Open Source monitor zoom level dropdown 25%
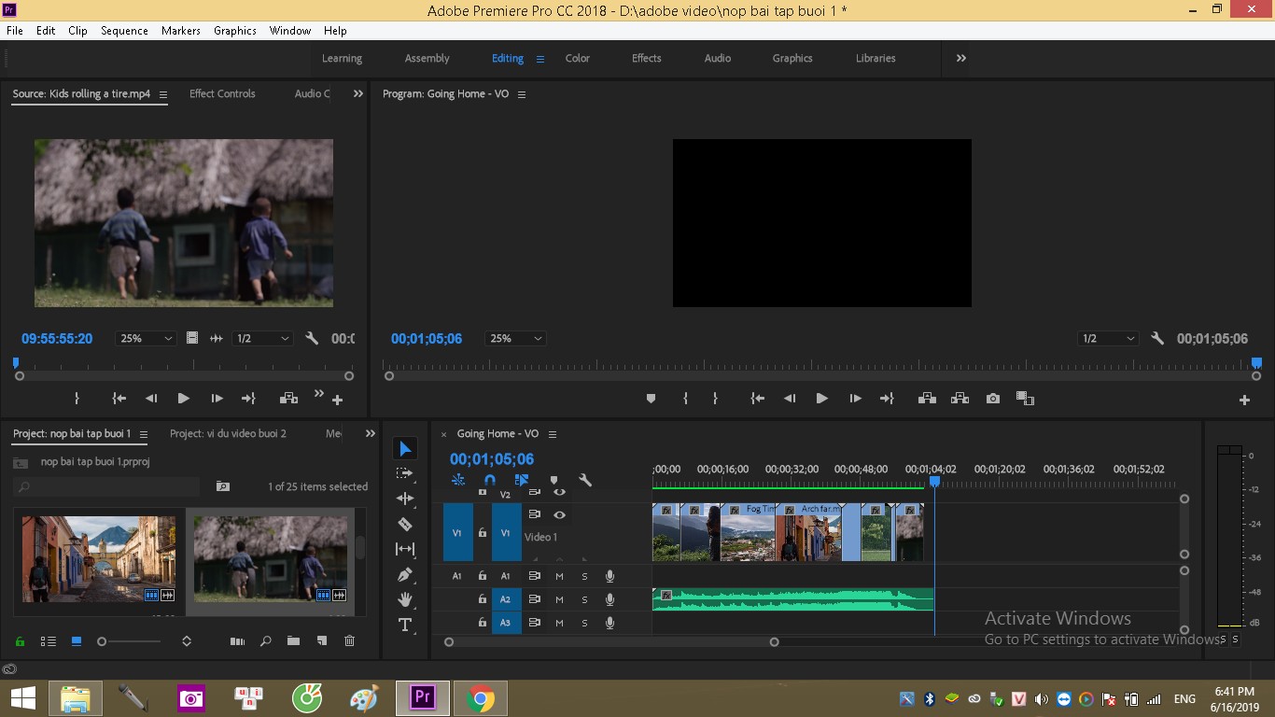 coord(147,339)
